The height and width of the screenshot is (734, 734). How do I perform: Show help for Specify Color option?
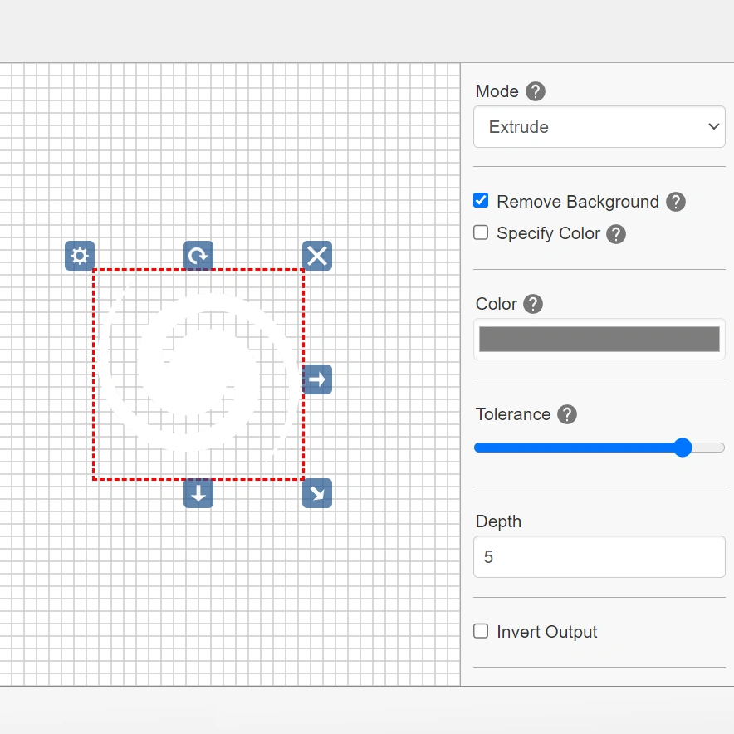pos(615,234)
